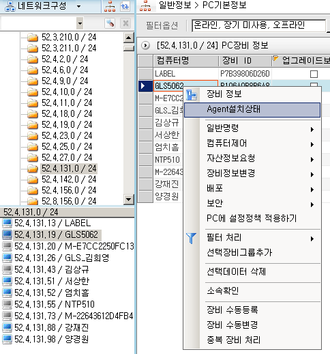The image size is (330, 354).
Task: Choose 선택데이터 삭제 menu item
Action: click(252, 272)
